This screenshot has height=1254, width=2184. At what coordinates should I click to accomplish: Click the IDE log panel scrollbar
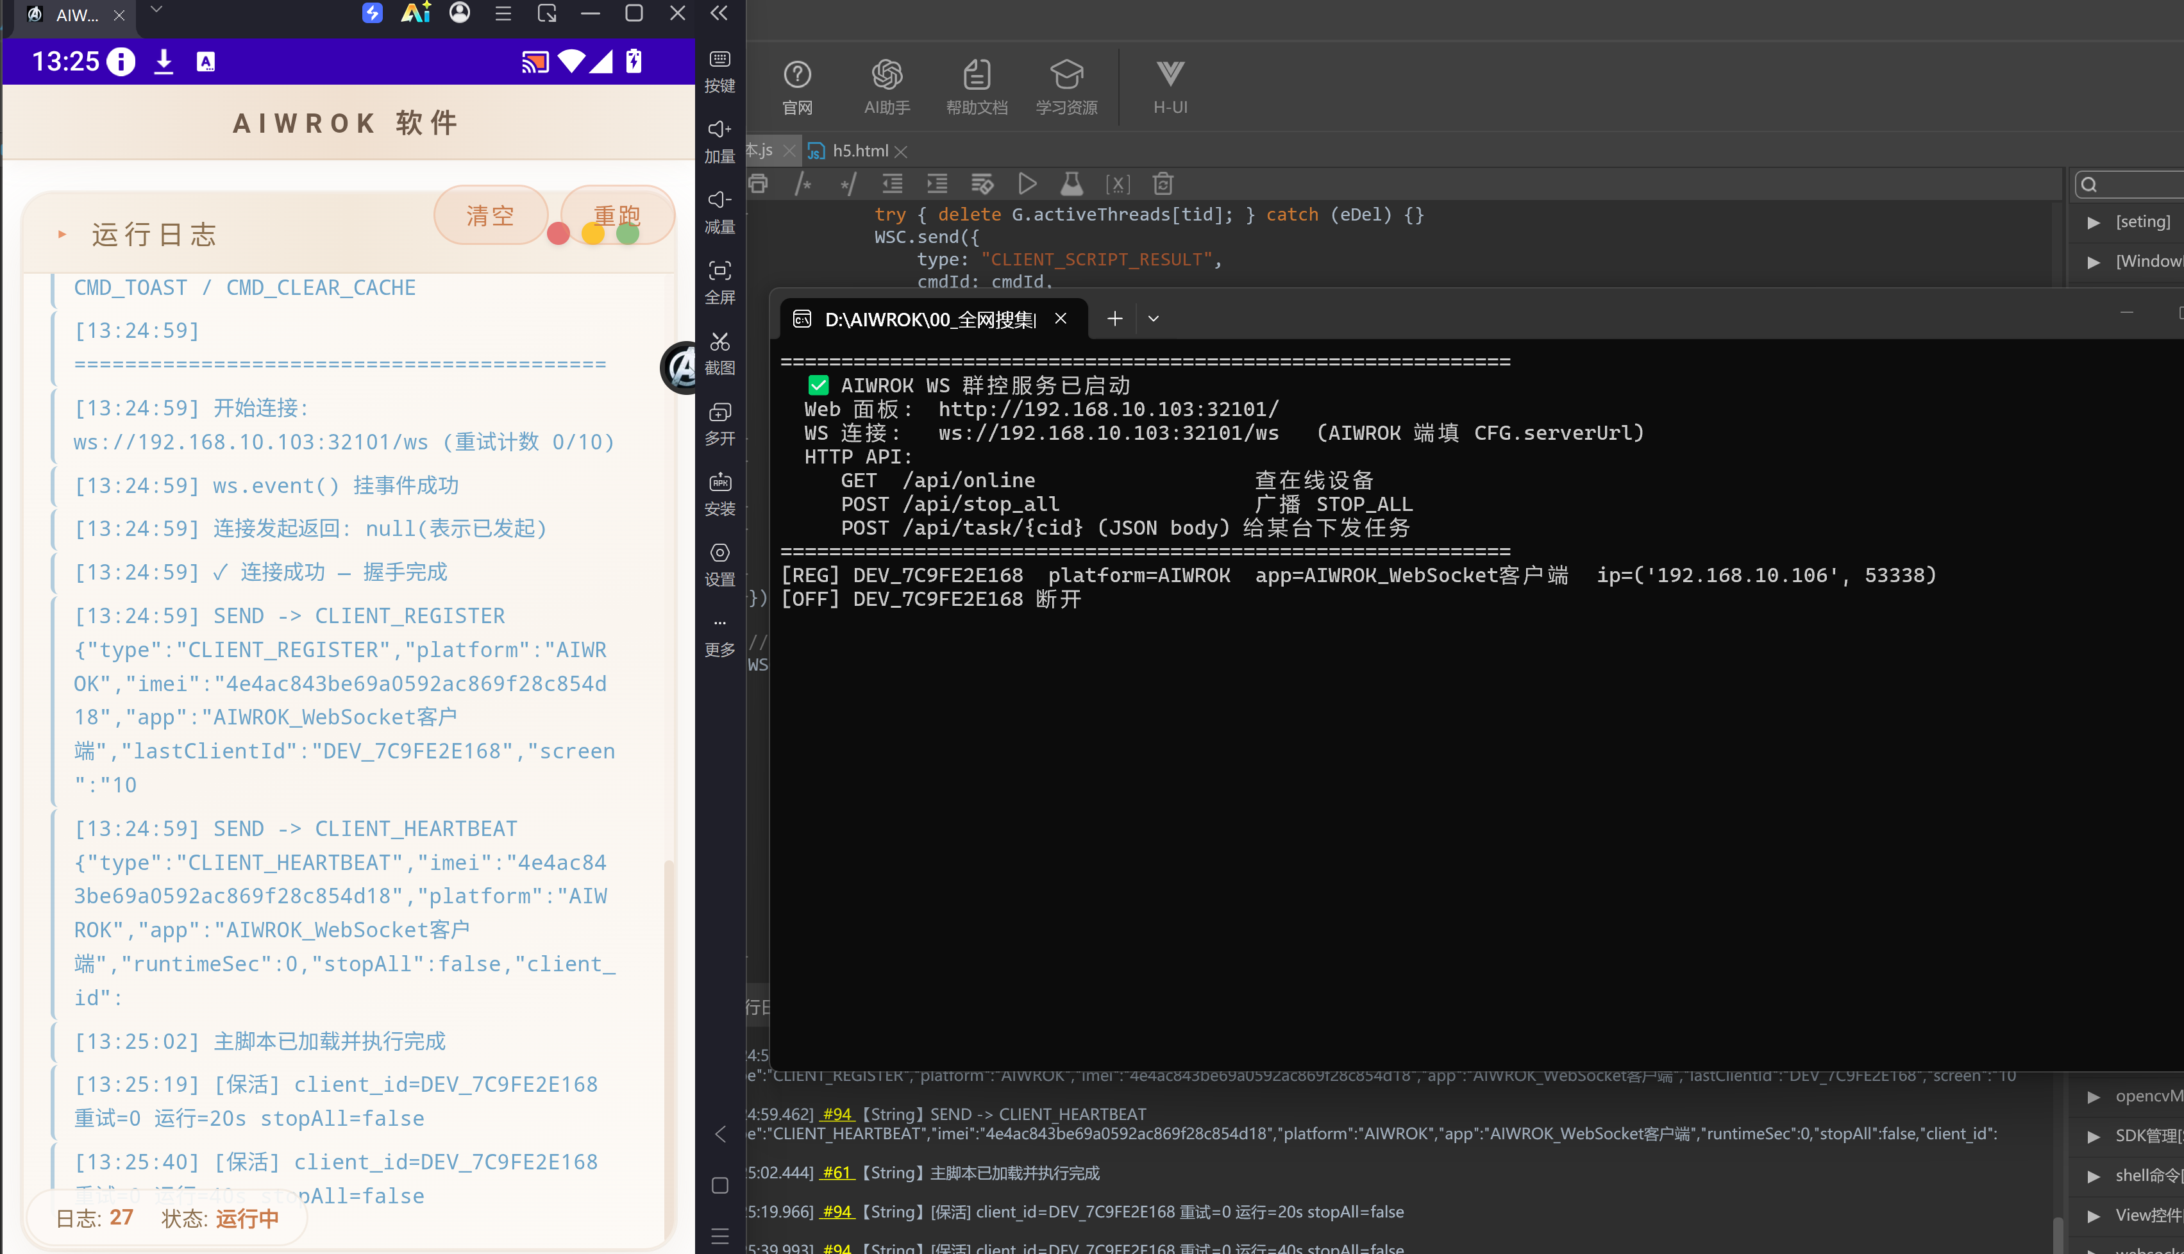coord(2058,1234)
